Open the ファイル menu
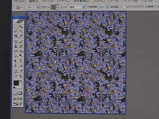Image resolution: width=159 pixels, height=119 pixels. pos(20,1)
